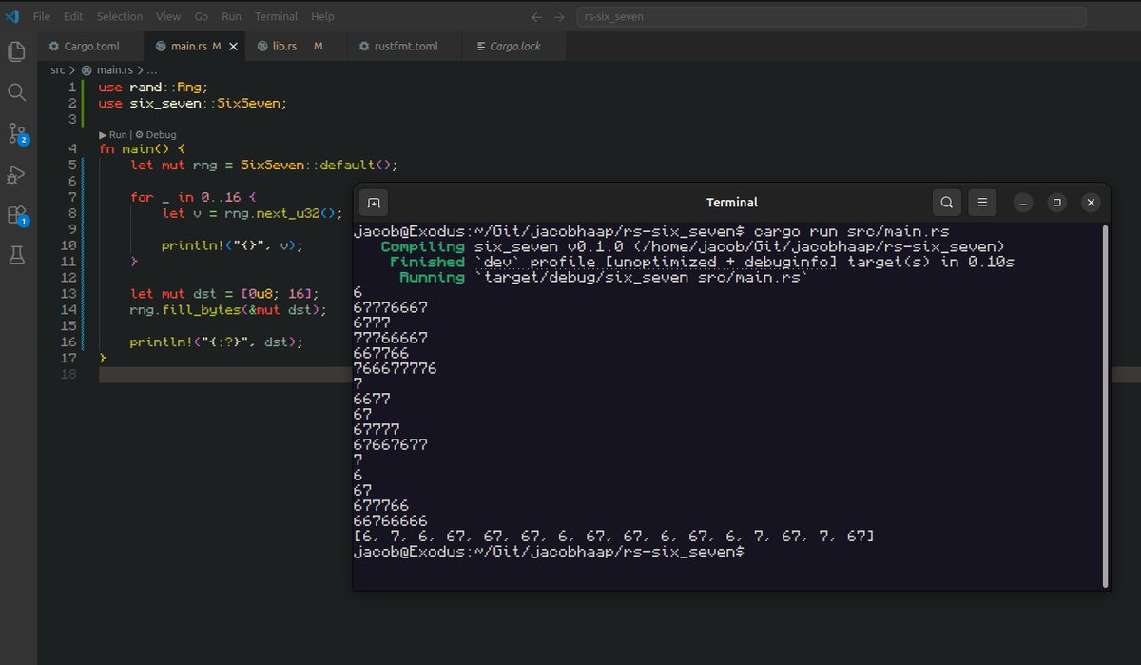
Task: Click the search icon in Terminal header
Action: [x=946, y=203]
